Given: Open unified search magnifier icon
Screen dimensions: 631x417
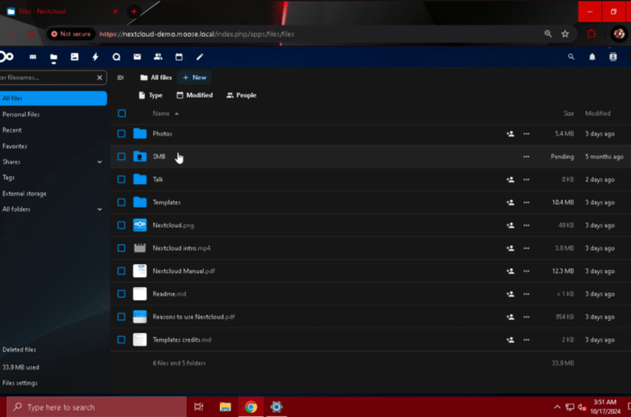Looking at the screenshot, I should pyautogui.click(x=571, y=57).
